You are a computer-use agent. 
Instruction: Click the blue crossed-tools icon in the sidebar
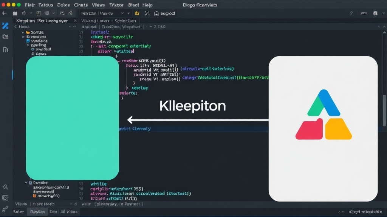coord(5,26)
